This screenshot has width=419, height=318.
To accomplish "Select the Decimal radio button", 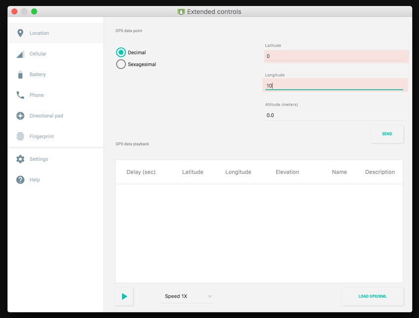I will pos(121,53).
